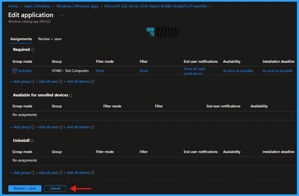The image size is (299, 196).
Task: Click End user notifications header in Required table
Action: coord(201,62)
